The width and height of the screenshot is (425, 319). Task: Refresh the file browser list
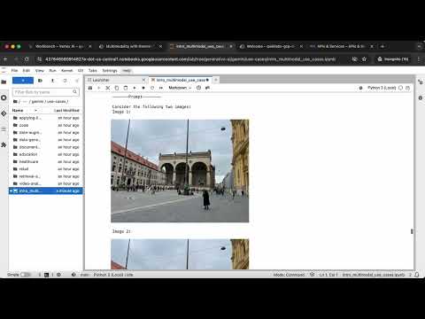65,81
